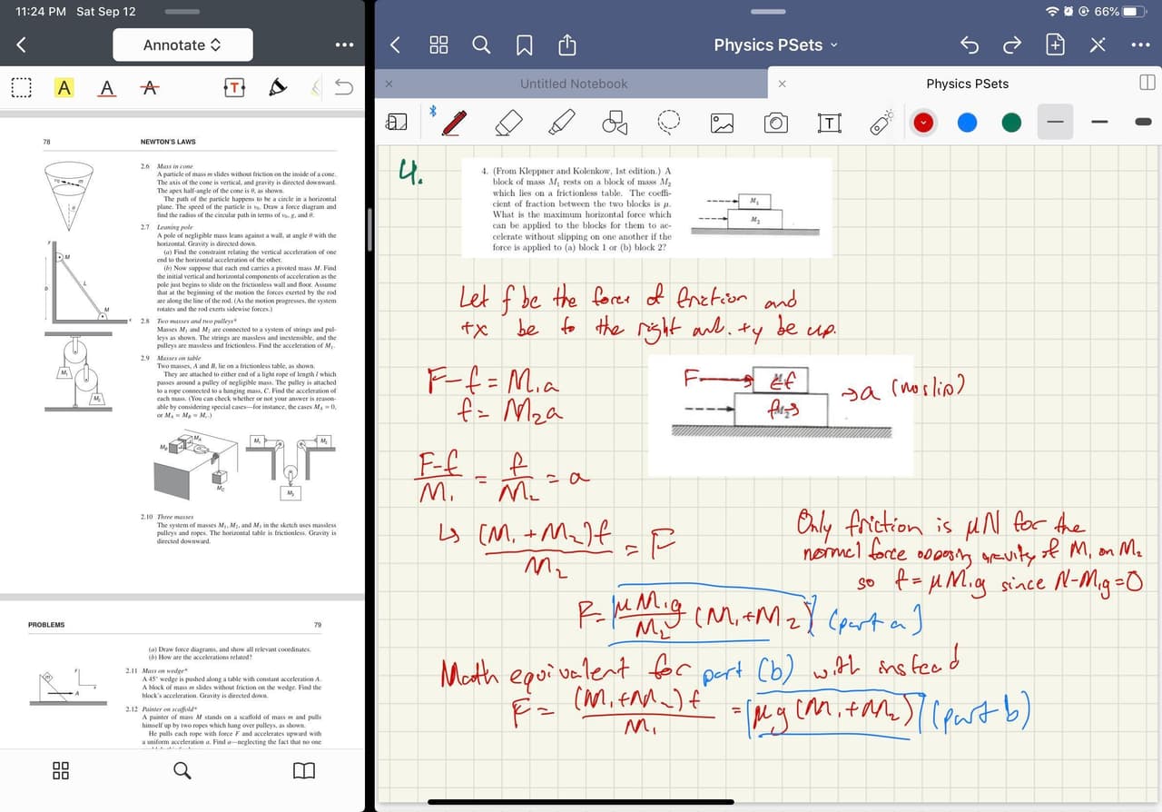
Task: Open the notebook thumbnail grid view
Action: 438,45
